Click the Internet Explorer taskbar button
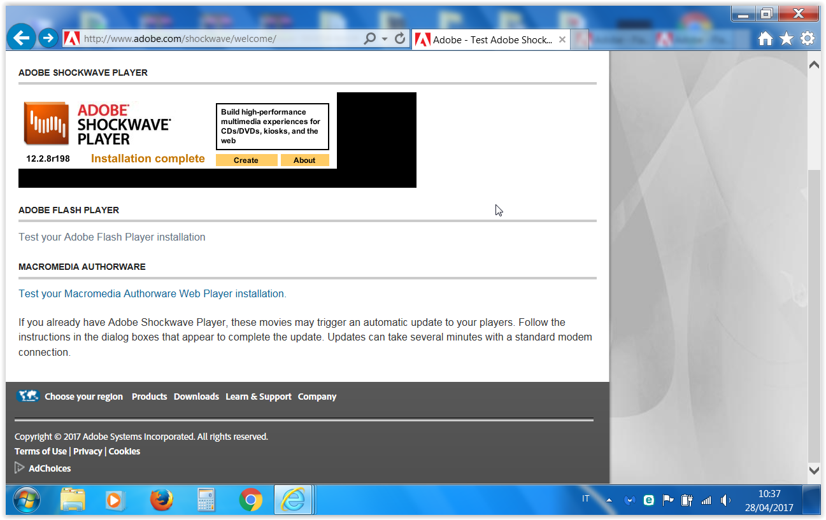 pos(294,500)
